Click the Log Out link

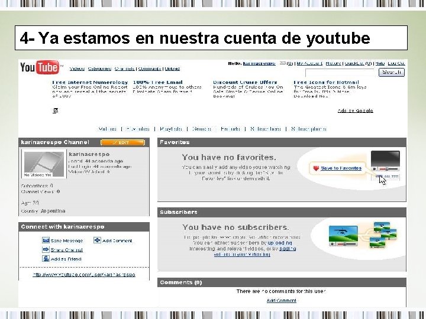coord(396,63)
